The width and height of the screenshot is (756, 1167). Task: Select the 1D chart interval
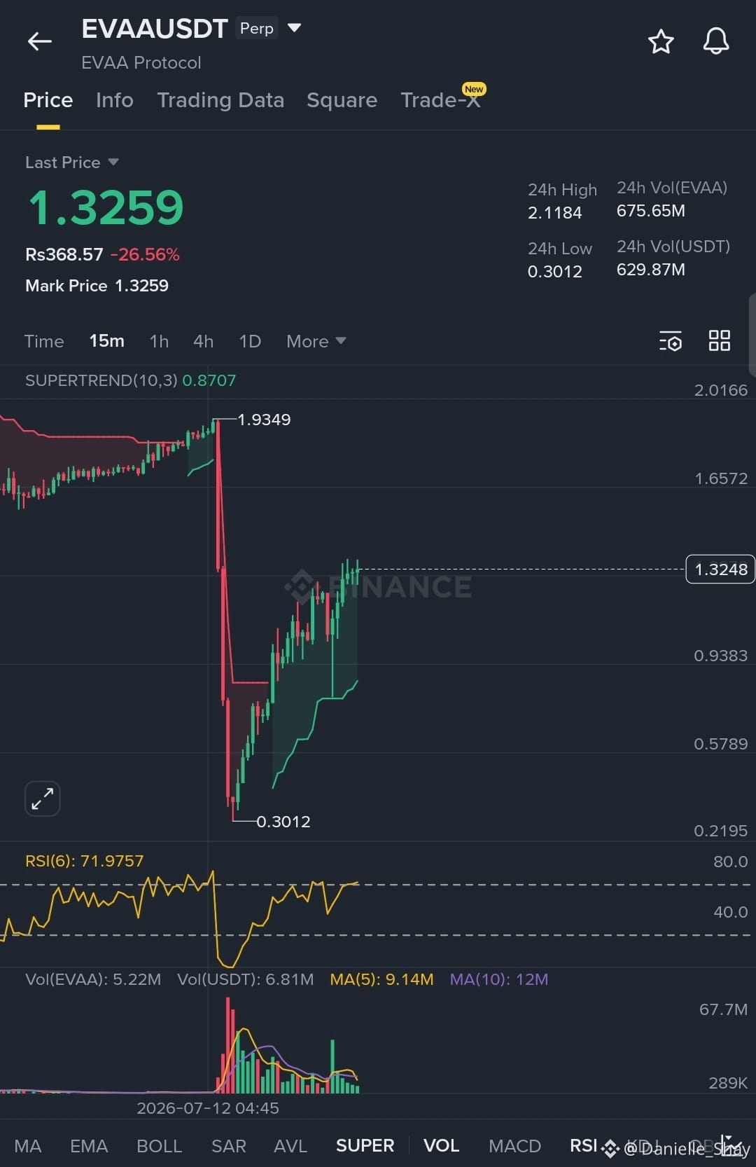[250, 341]
